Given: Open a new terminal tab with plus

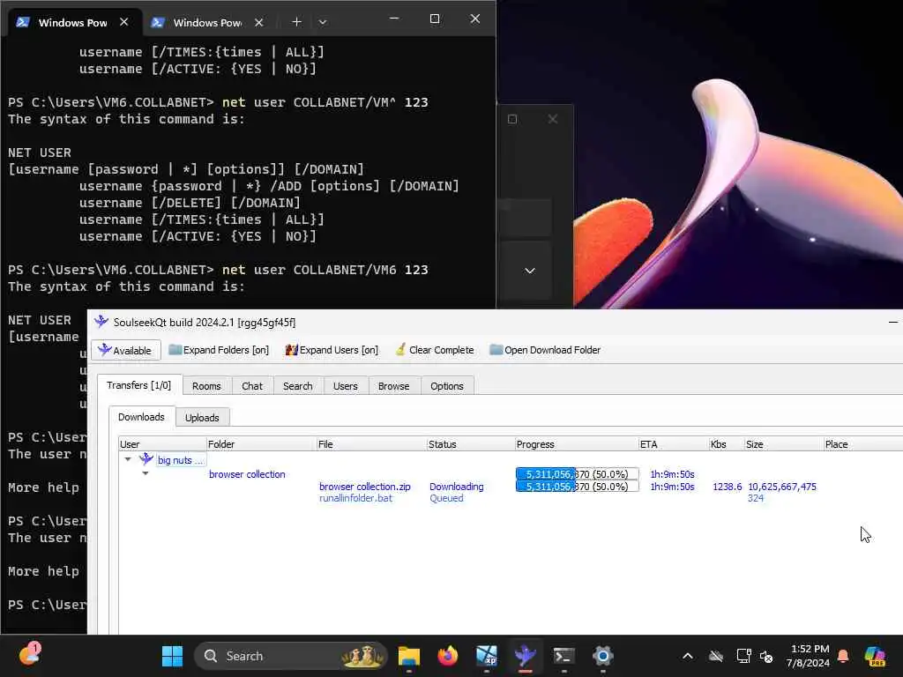Looking at the screenshot, I should (x=296, y=22).
